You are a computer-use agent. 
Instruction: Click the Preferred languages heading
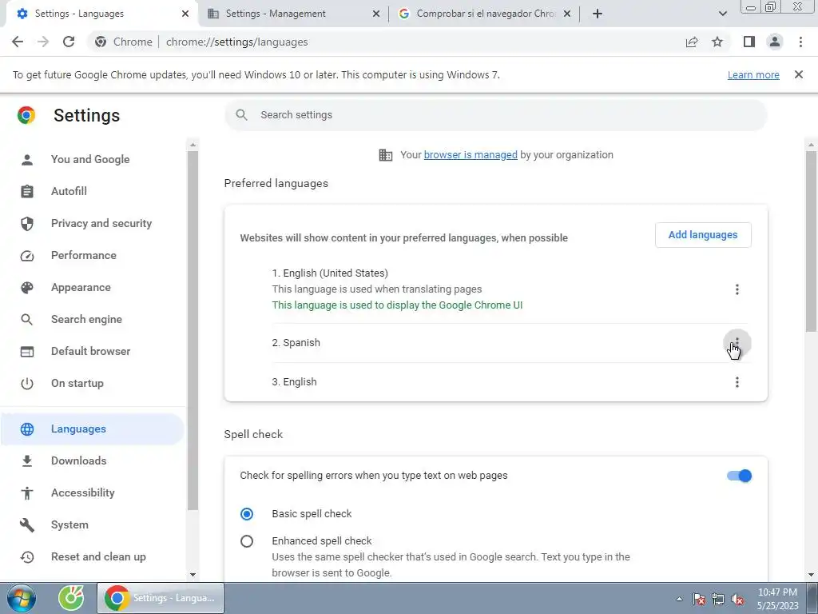click(x=276, y=183)
